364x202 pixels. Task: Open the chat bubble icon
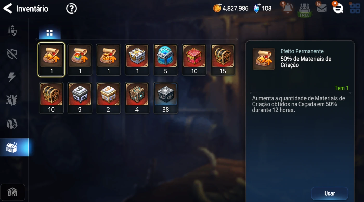coord(338,9)
